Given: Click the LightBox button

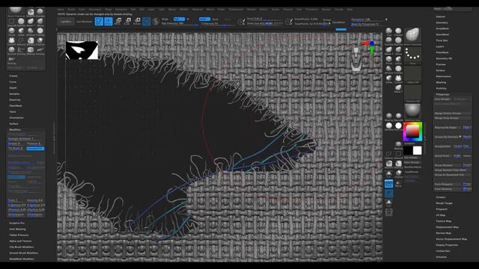Looking at the screenshot, I should point(66,22).
